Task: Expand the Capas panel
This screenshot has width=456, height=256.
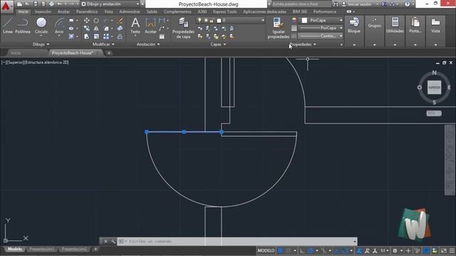Action: click(218, 44)
